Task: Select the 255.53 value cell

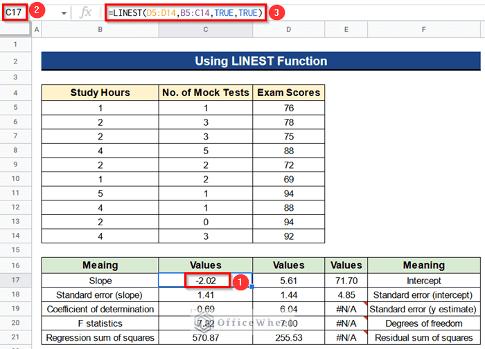Action: pyautogui.click(x=289, y=337)
